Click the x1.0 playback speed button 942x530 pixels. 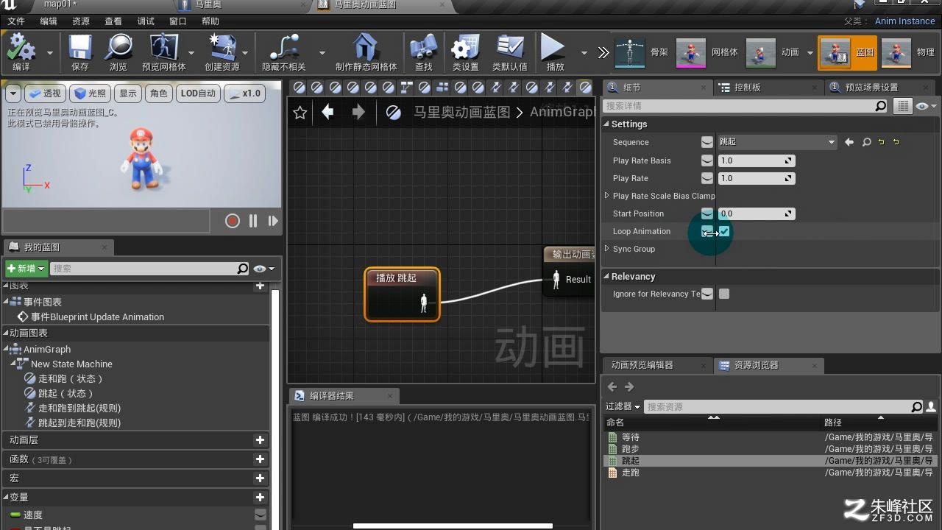click(x=244, y=93)
